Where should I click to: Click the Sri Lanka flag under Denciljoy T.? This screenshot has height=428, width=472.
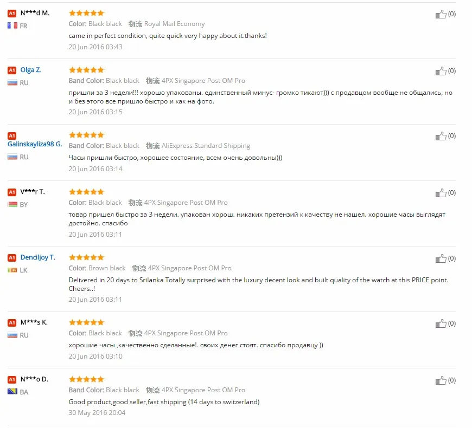(12, 270)
